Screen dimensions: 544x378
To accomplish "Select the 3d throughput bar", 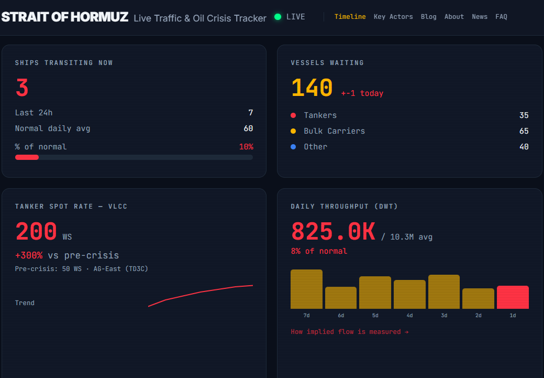I will click(444, 292).
